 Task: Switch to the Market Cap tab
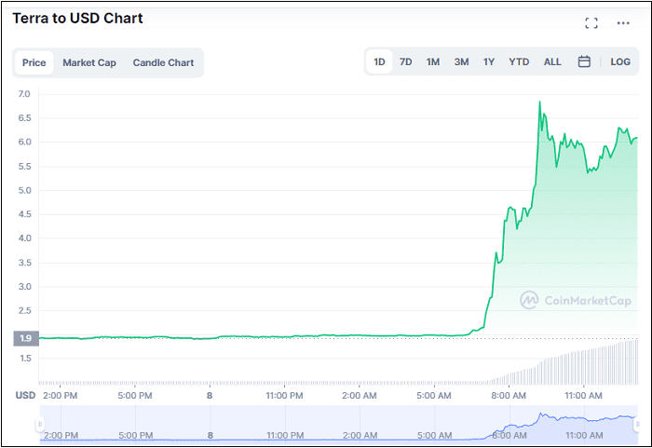(x=89, y=62)
